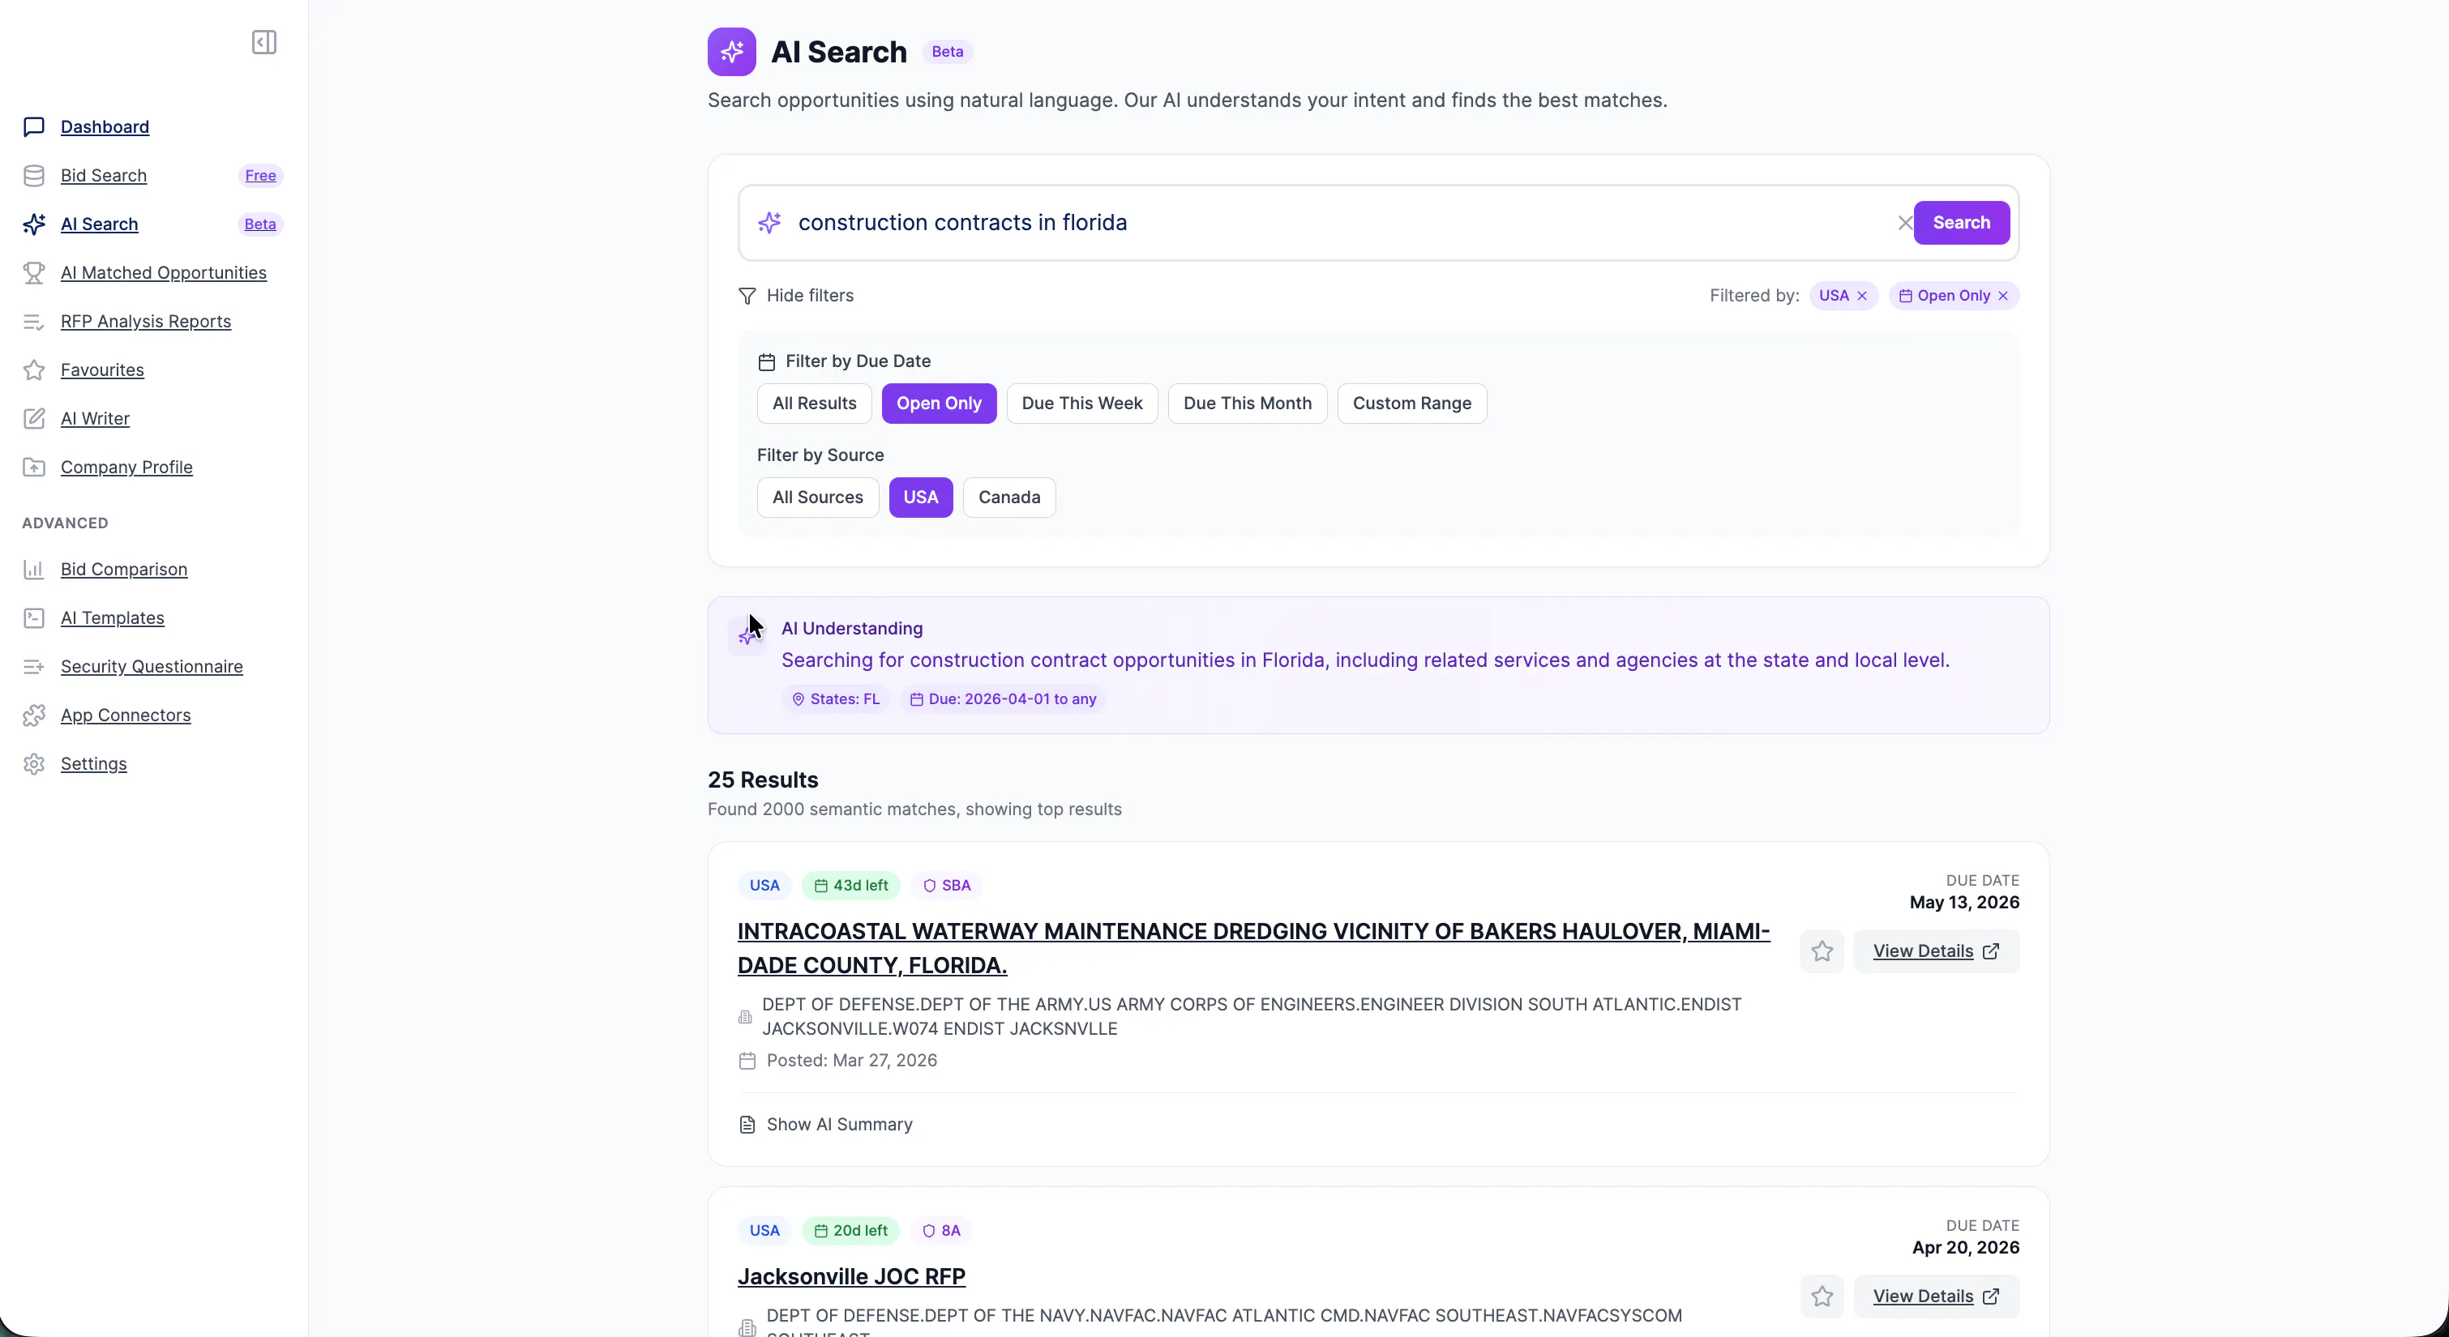
Task: Click the SBA set-aside badge
Action: [947, 886]
